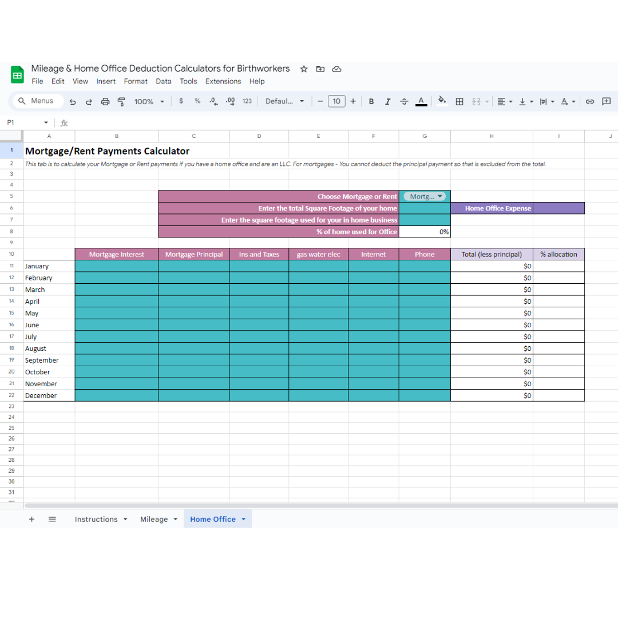Select the % allocation header cell

(559, 254)
